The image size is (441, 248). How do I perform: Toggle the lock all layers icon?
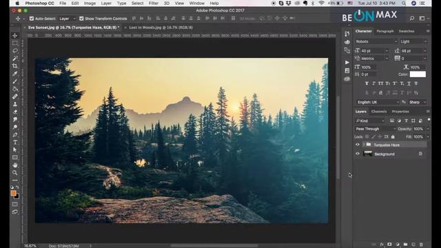click(x=393, y=136)
